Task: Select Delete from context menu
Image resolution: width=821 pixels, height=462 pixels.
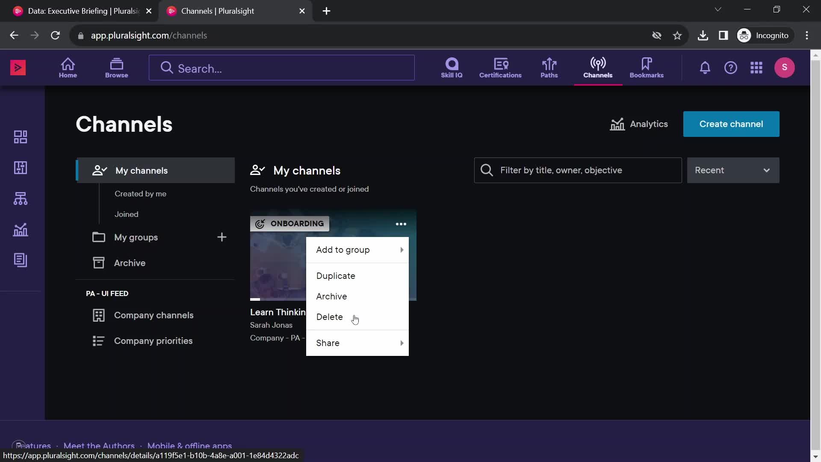Action: click(329, 317)
